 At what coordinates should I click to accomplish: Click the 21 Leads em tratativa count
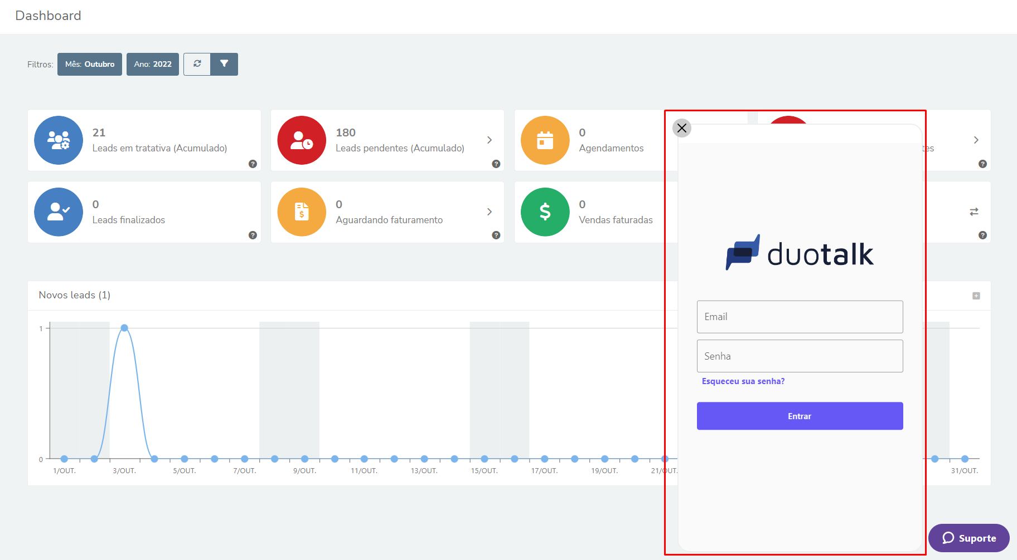99,132
